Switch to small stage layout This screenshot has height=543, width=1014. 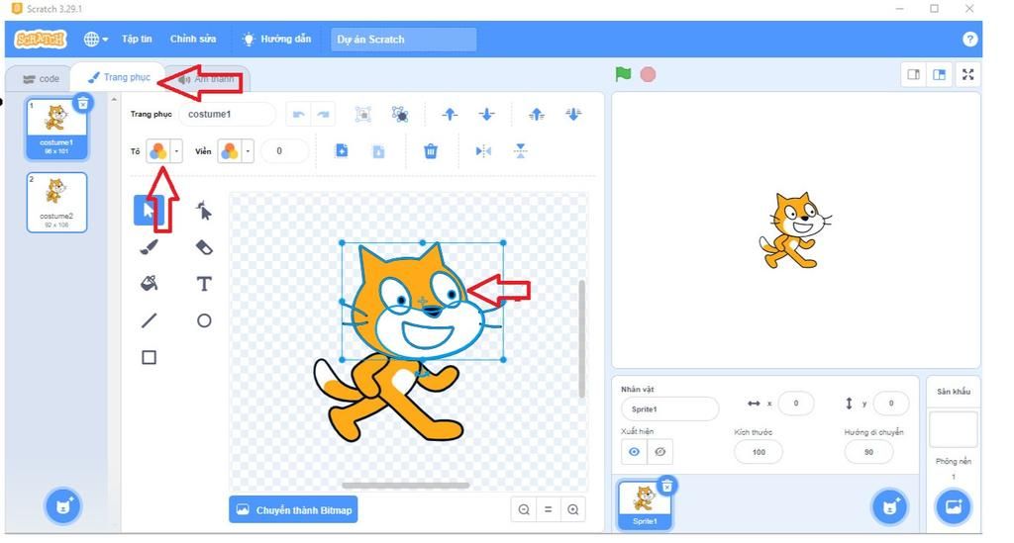click(x=914, y=75)
